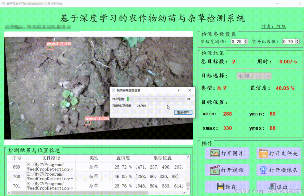
Task: Click the 置信度 column header
Action: [x=123, y=158]
